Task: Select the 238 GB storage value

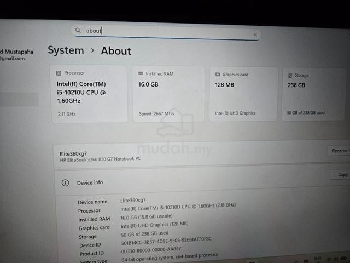Action: 296,85
